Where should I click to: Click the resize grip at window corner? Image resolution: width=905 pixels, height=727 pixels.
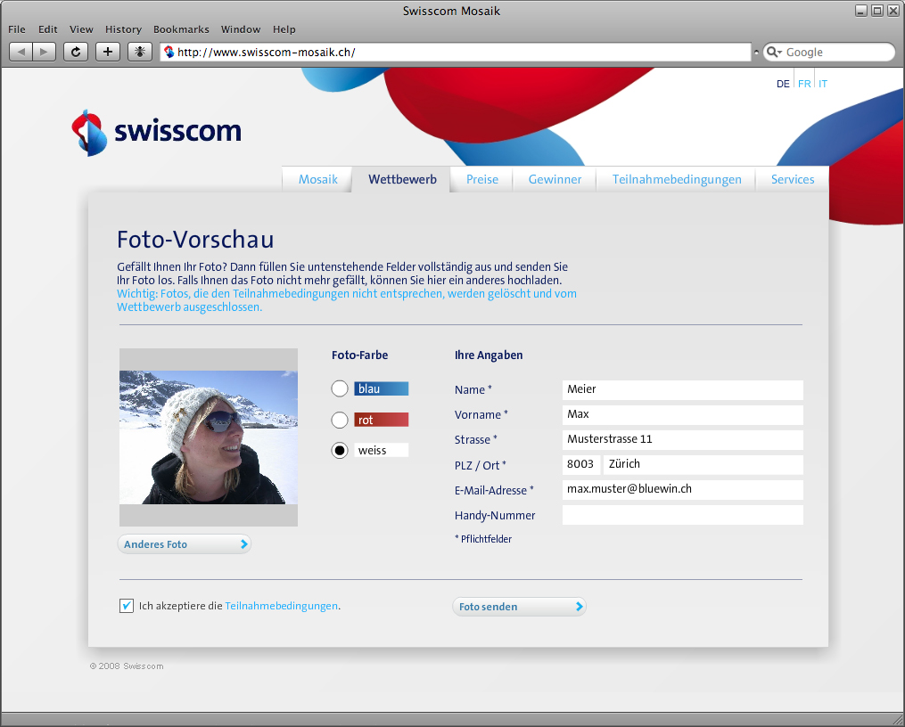898,720
